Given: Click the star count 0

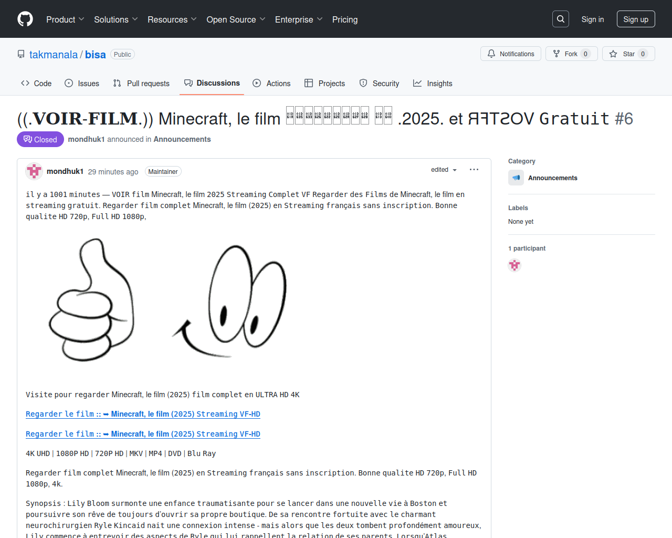Looking at the screenshot, I should coord(643,54).
